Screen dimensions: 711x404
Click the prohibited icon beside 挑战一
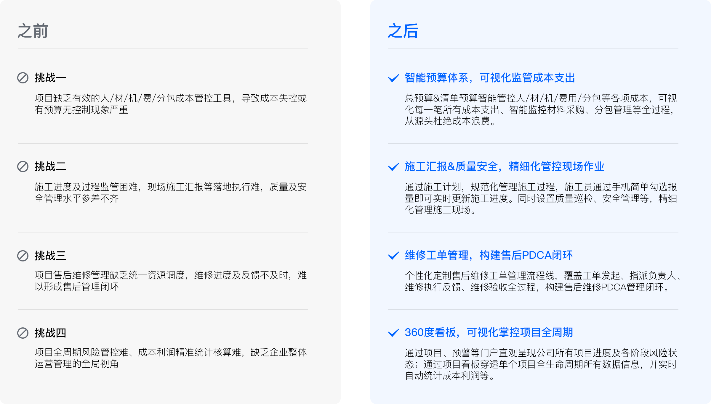(23, 78)
